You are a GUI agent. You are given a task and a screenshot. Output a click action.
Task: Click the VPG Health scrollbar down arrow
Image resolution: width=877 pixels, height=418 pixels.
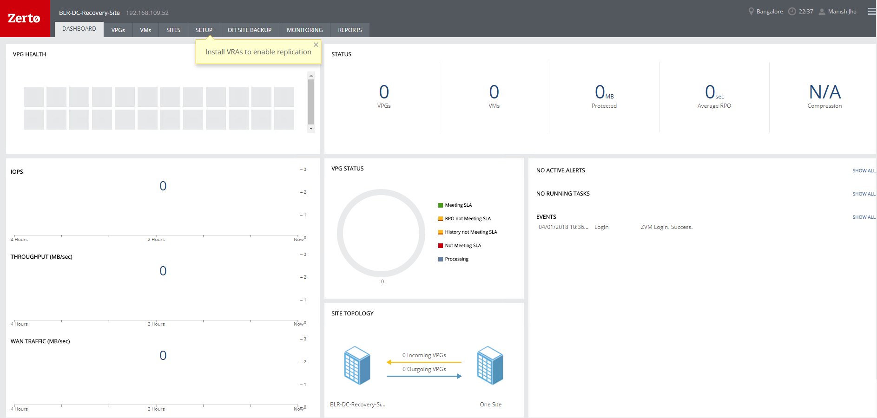coord(311,129)
